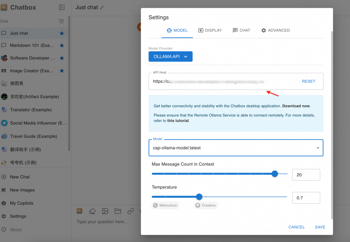This screenshot has width=350, height=242.
Task: Click the link icon in input toolbar
Action: point(131,211)
